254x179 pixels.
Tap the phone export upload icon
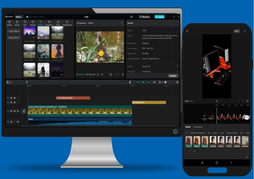pyautogui.click(x=244, y=31)
